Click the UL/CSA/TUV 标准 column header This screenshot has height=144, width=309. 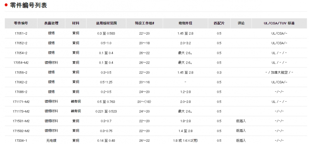coord(279,23)
